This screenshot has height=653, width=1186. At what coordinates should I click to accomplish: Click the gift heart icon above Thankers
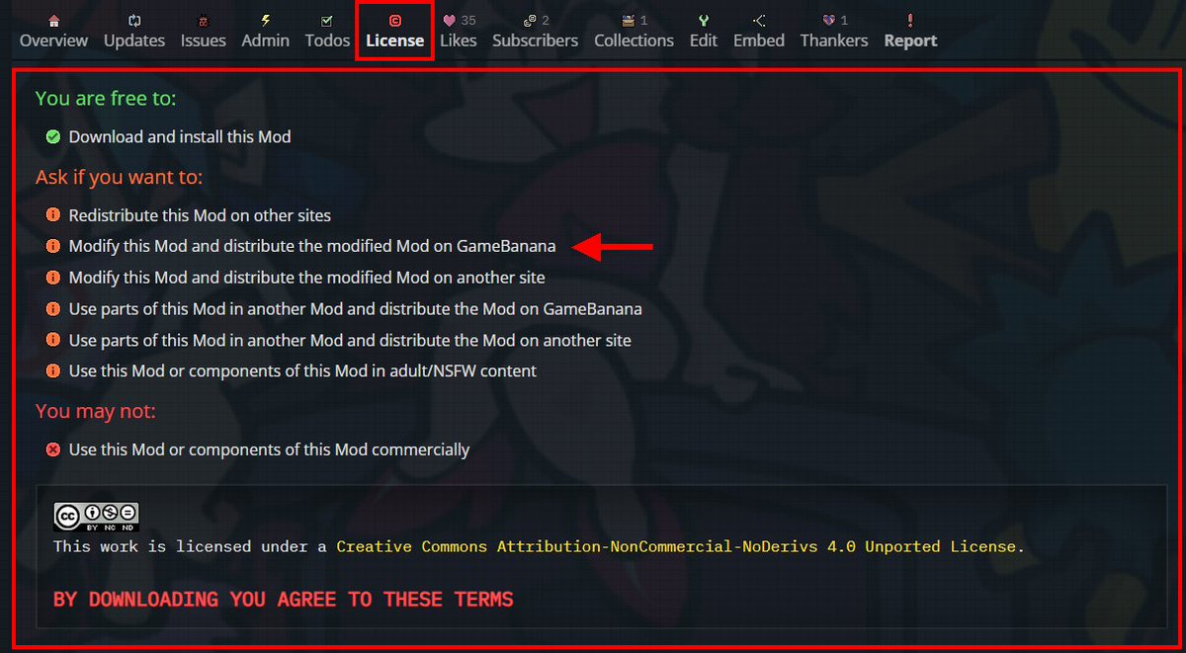(x=829, y=20)
